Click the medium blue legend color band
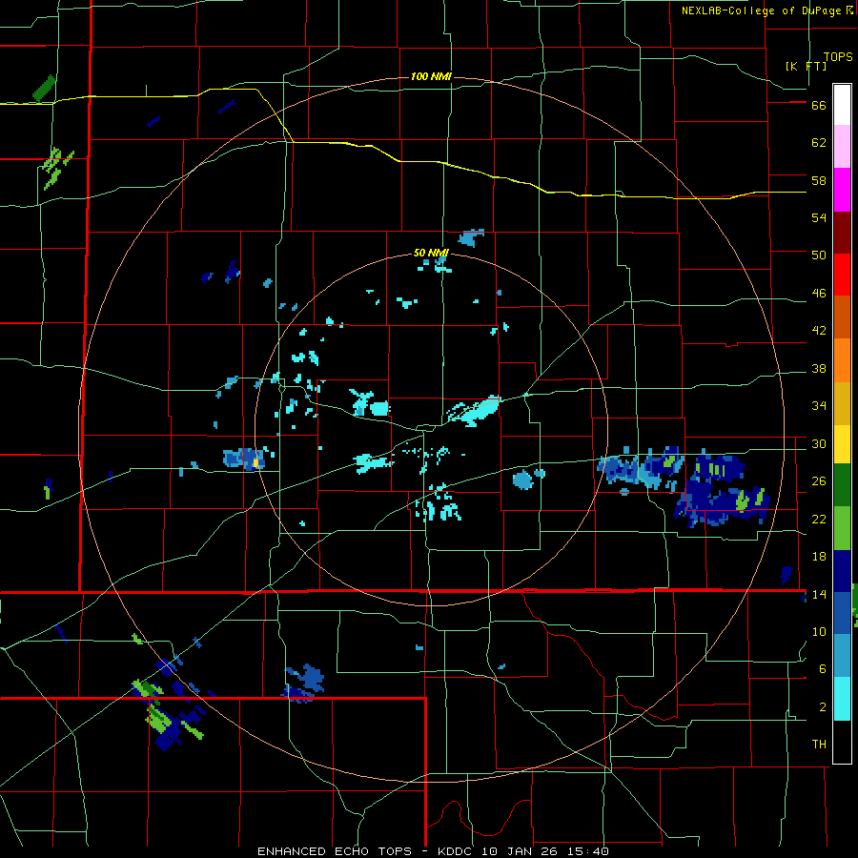This screenshot has width=858, height=858. (842, 612)
